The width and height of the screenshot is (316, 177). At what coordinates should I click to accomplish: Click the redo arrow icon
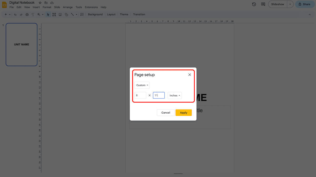click(x=21, y=14)
